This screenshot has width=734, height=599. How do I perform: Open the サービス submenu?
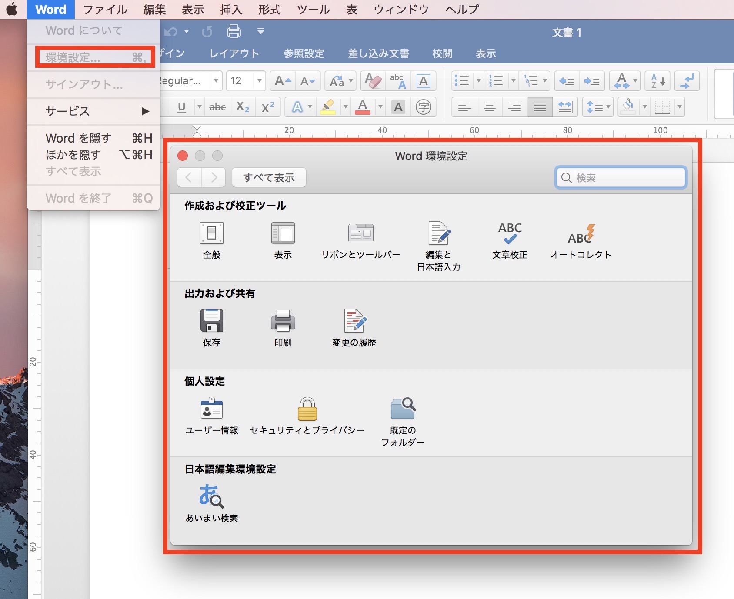point(93,111)
